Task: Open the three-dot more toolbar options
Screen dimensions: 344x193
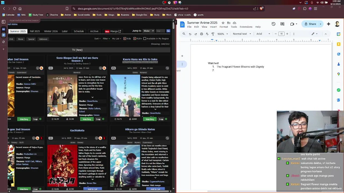Action: [294, 34]
